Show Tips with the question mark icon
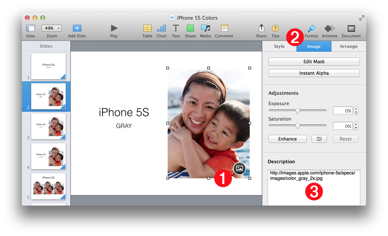Screen dimensions: 388x236 click(275, 28)
